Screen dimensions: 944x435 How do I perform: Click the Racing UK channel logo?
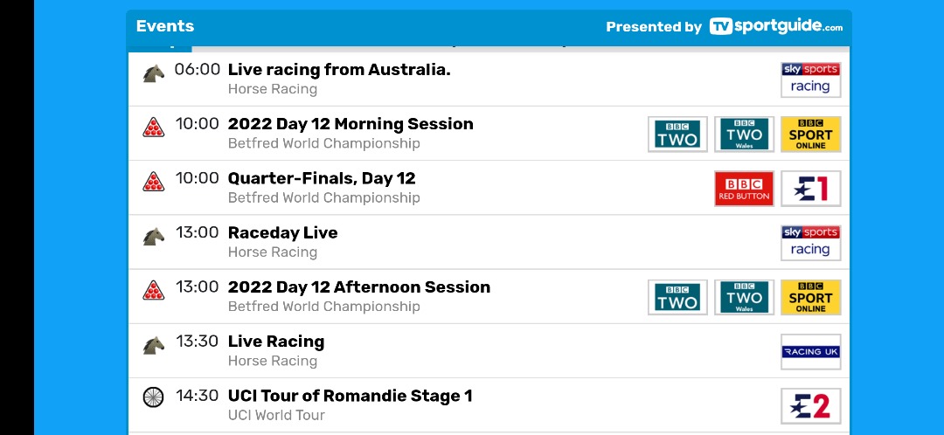pos(810,351)
